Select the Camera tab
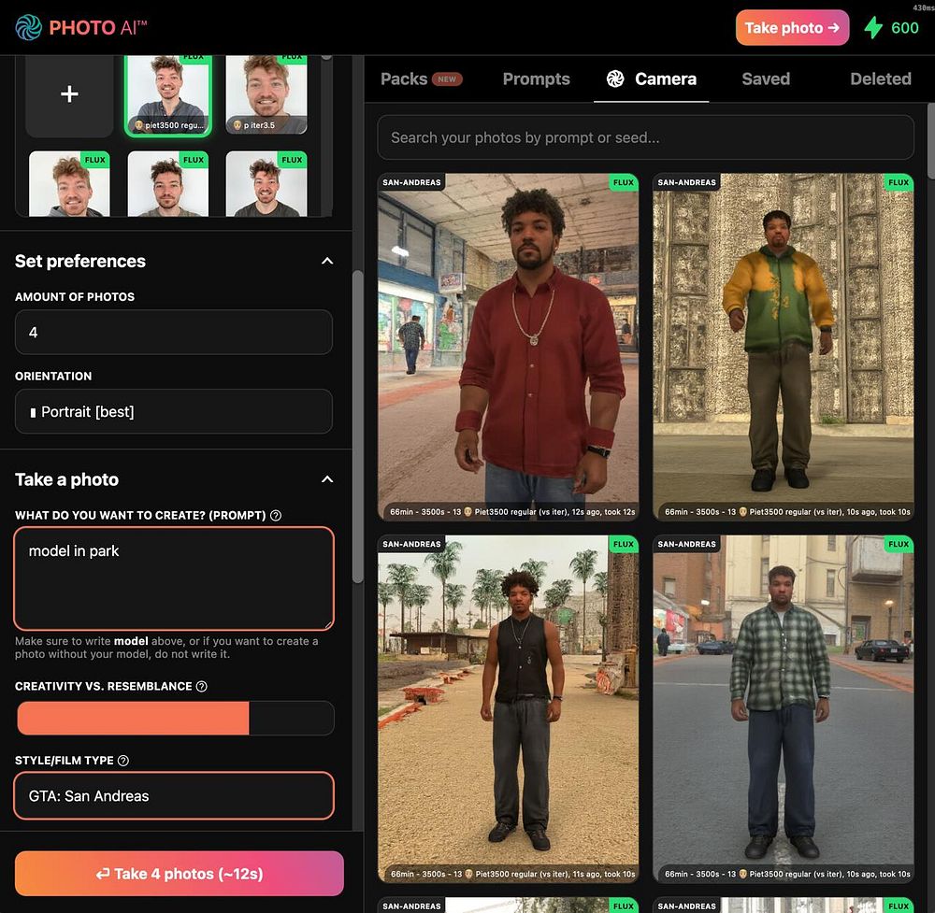935x913 pixels. click(x=651, y=78)
